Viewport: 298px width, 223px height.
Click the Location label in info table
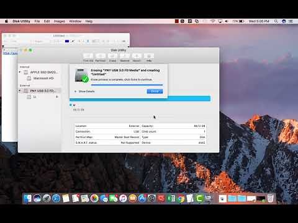81,126
